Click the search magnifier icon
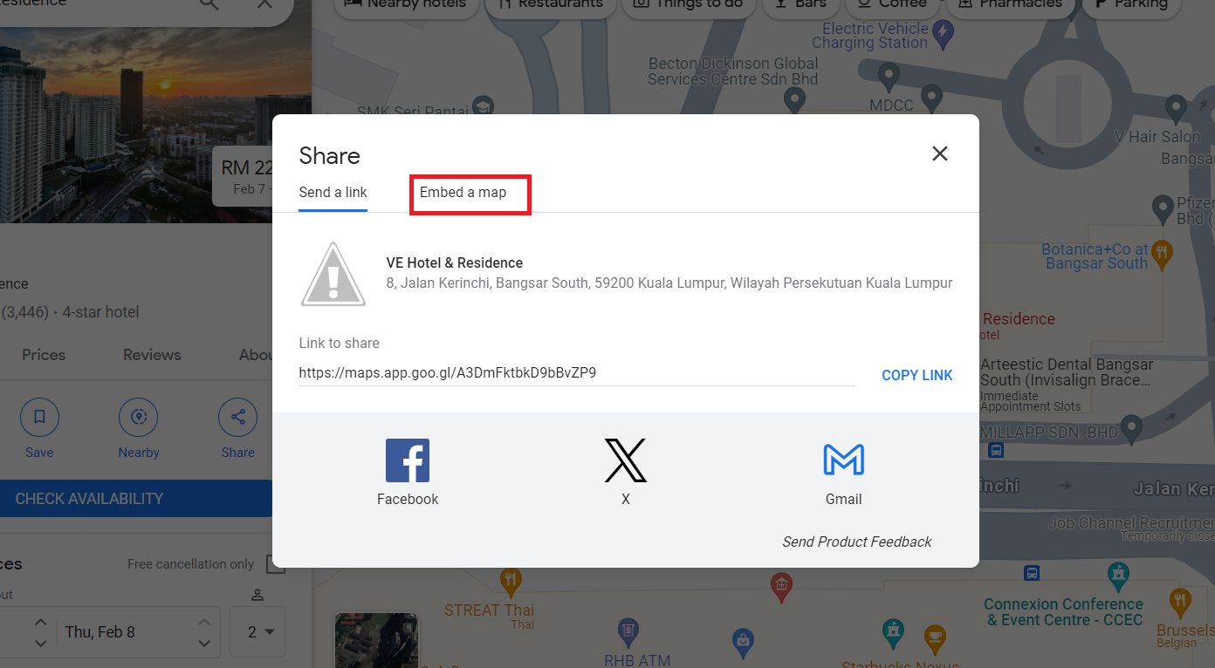Screen dimensions: 1215x668 pyautogui.click(x=209, y=3)
